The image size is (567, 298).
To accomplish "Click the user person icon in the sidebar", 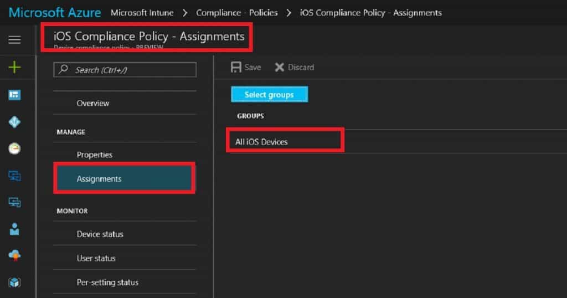I will tap(14, 229).
